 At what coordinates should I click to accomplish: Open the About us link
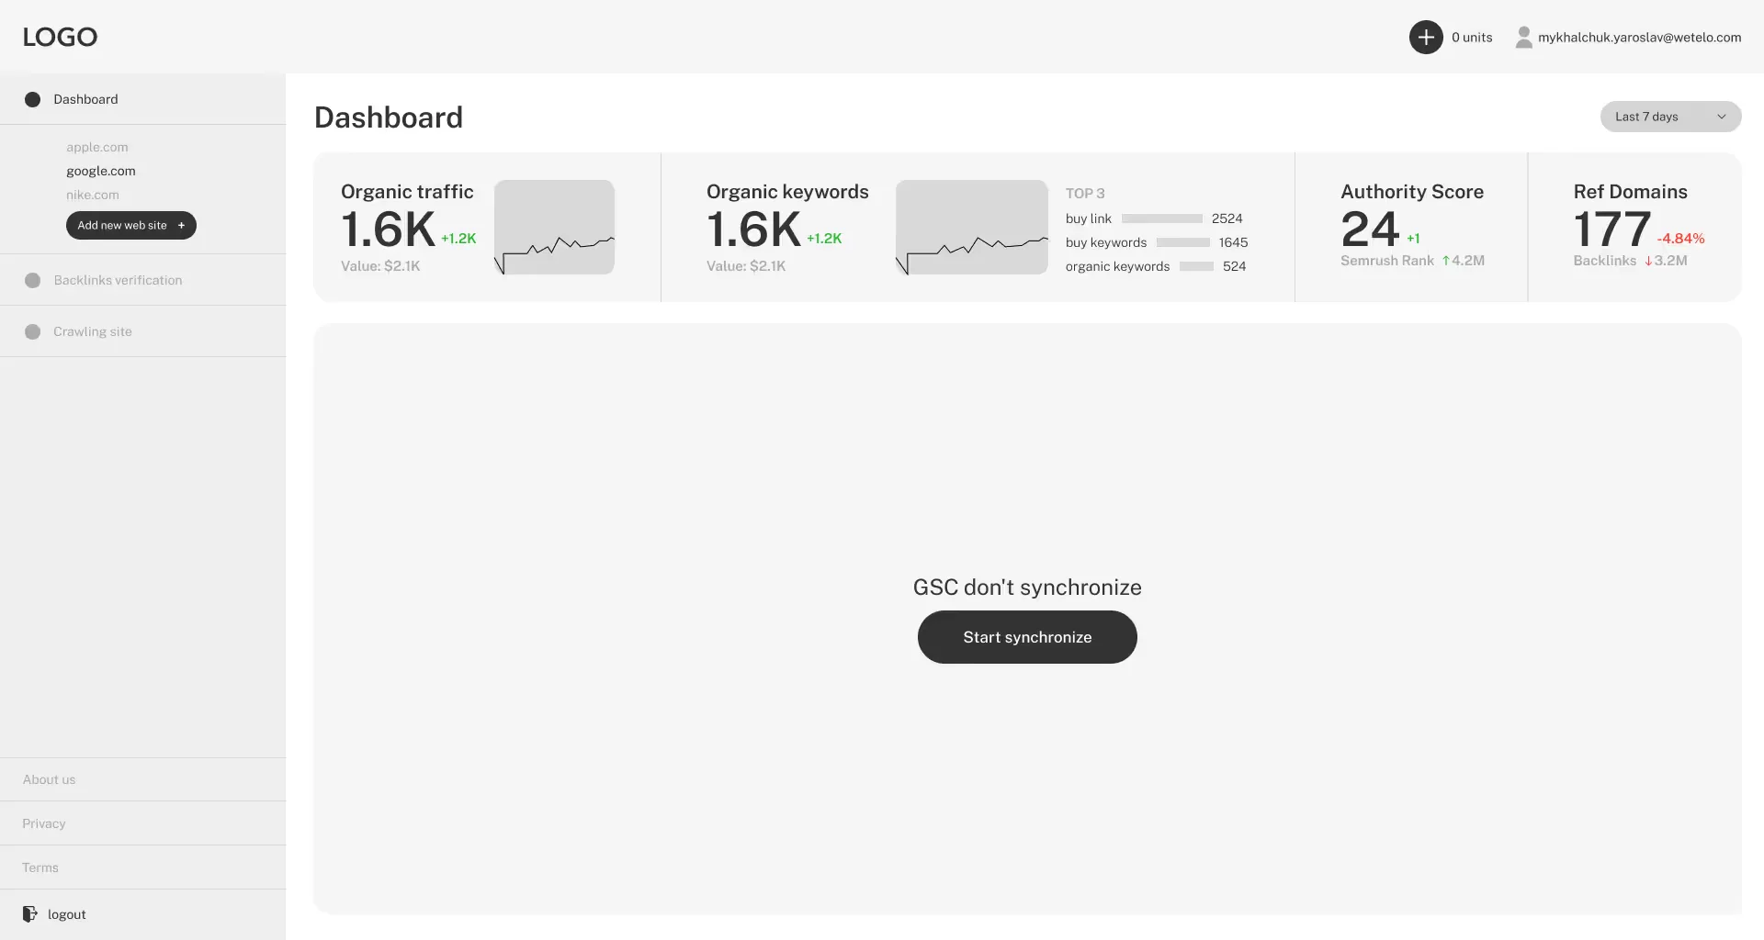point(49,778)
